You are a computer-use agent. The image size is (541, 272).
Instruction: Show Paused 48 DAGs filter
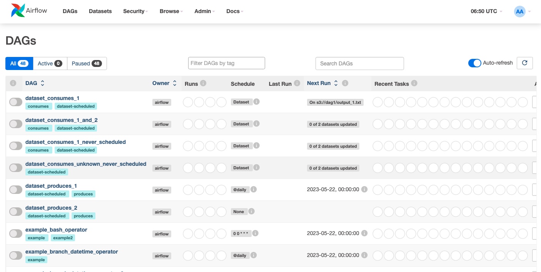coord(87,63)
